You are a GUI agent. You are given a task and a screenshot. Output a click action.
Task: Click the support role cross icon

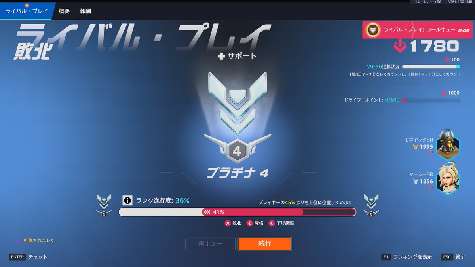[x=221, y=56]
